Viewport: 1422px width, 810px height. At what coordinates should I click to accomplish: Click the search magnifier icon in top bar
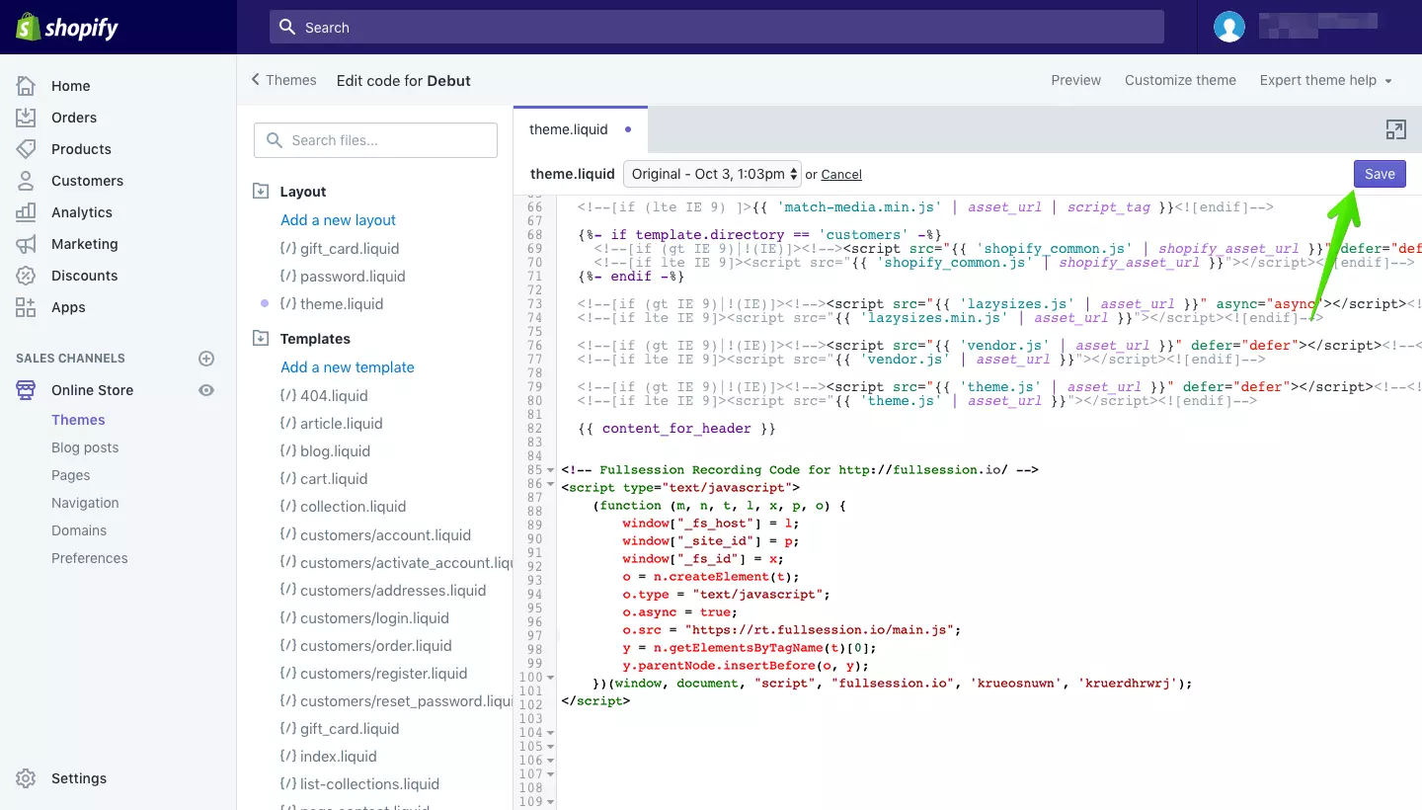click(287, 27)
